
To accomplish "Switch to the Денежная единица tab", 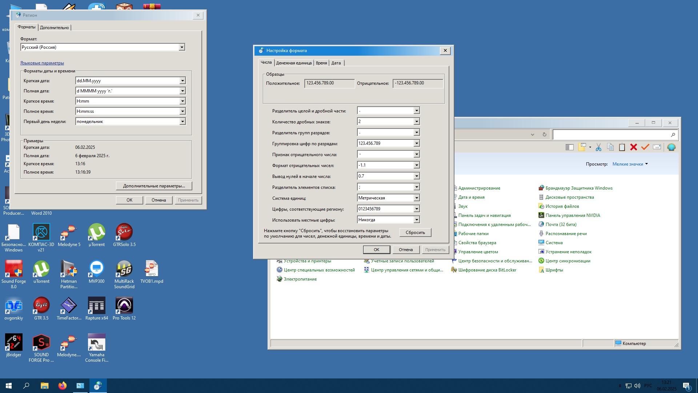I will 294,63.
